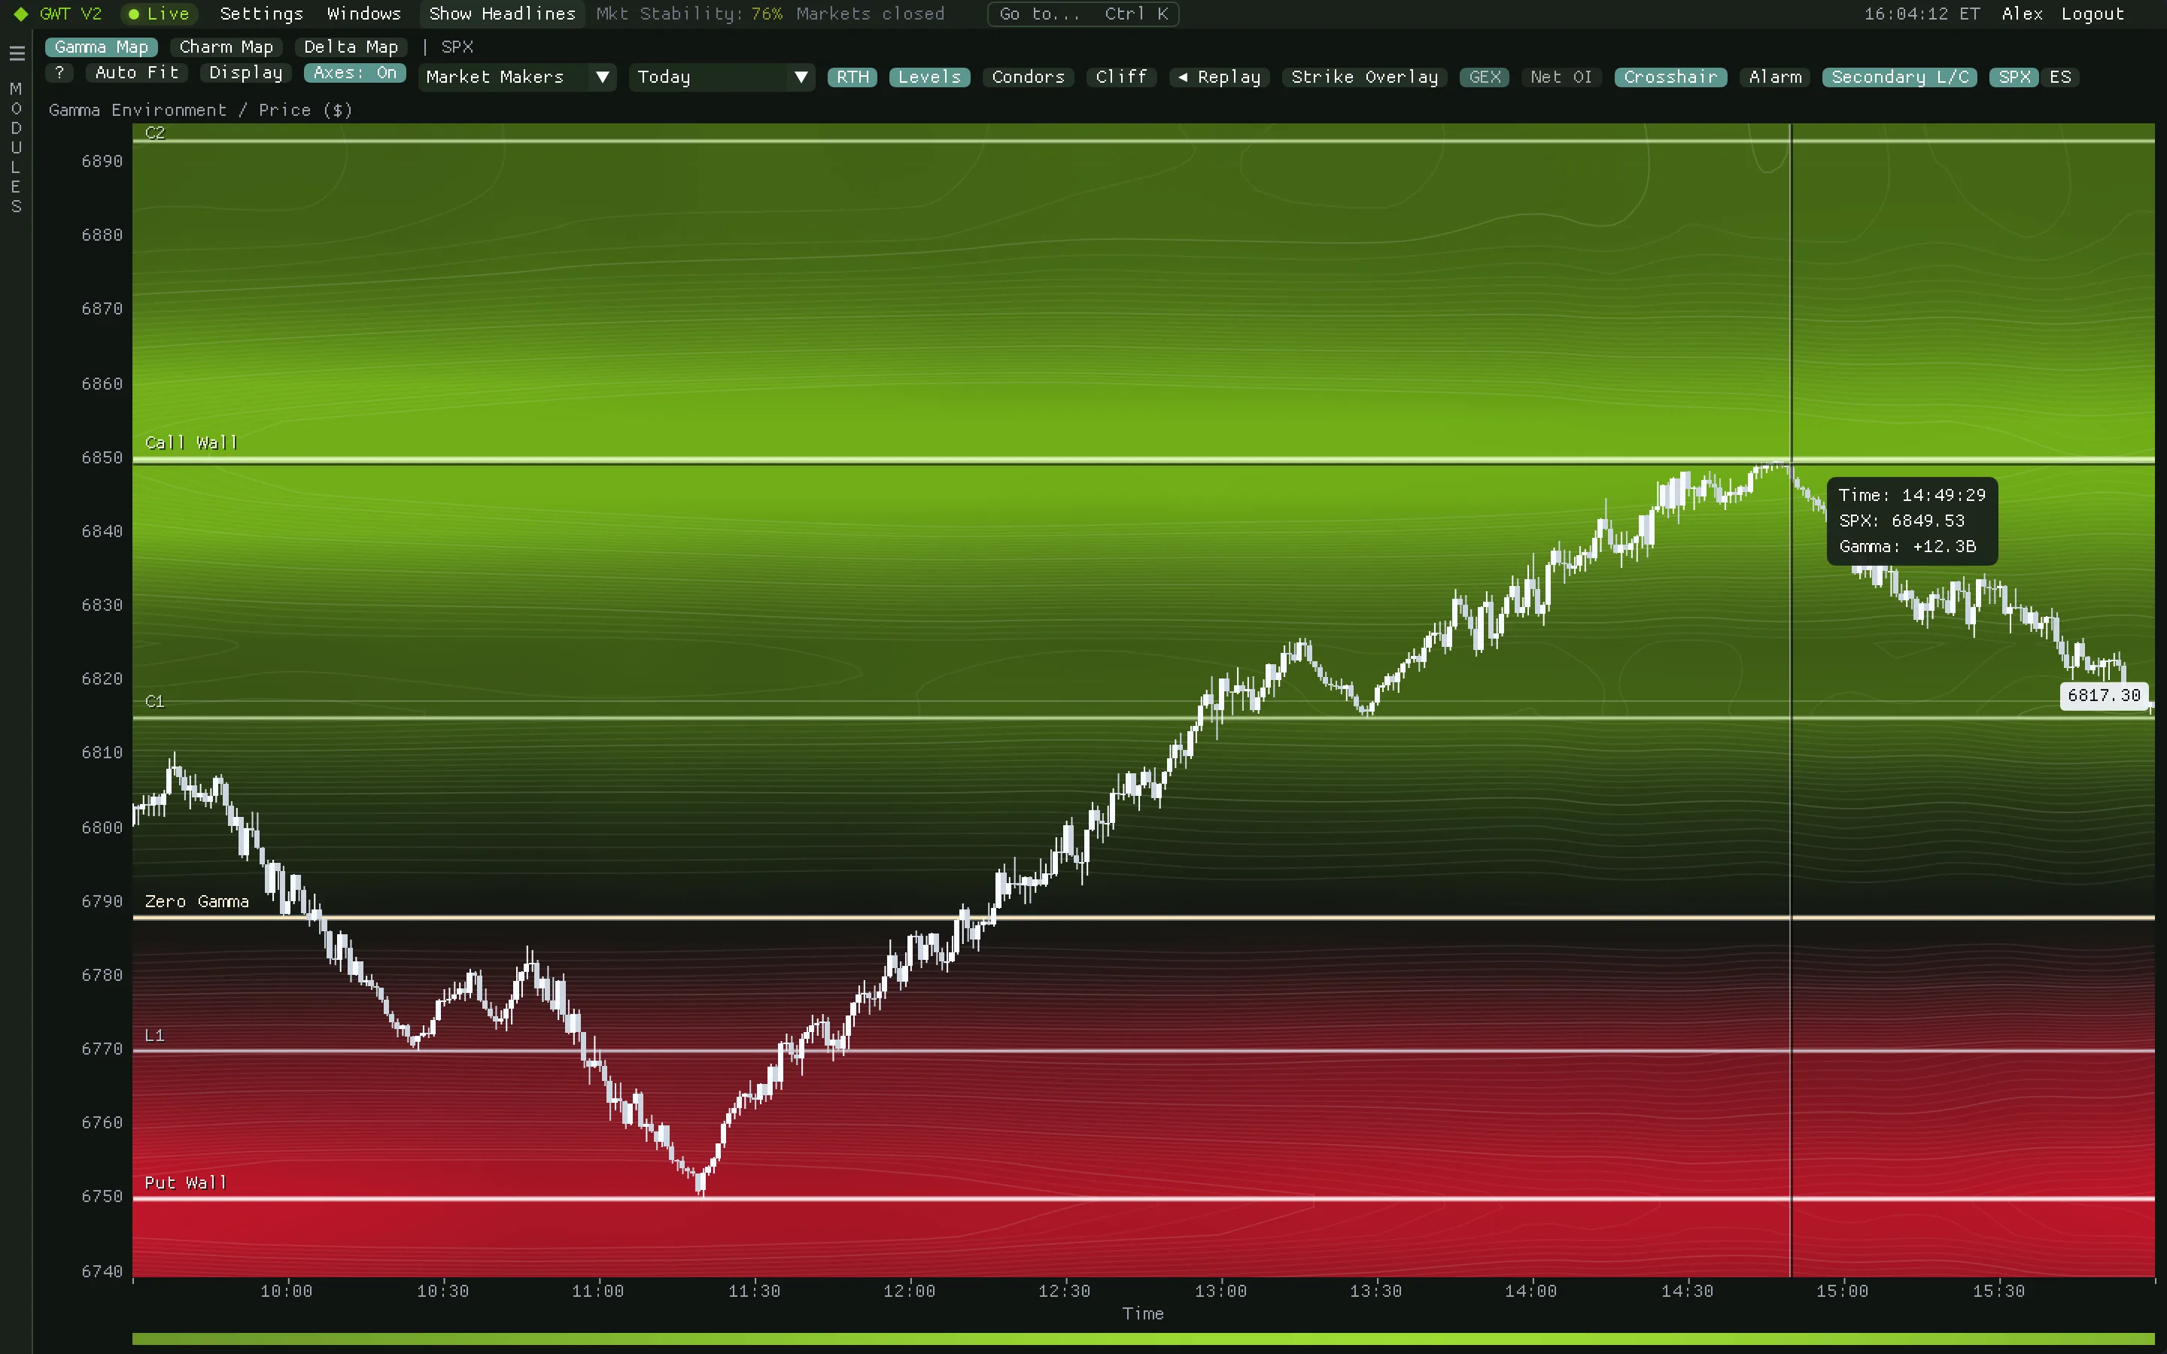Start Replay mode
This screenshot has width=2167, height=1354.
point(1219,77)
